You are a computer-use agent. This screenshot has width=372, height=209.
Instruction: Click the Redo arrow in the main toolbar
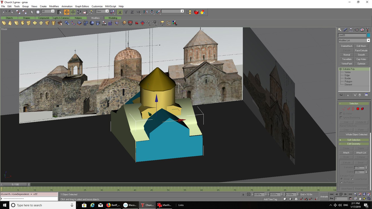(11, 12)
